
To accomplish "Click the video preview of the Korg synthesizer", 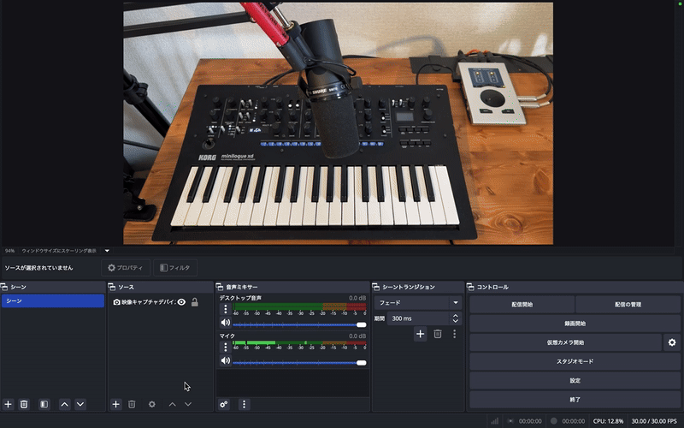I will click(x=338, y=123).
